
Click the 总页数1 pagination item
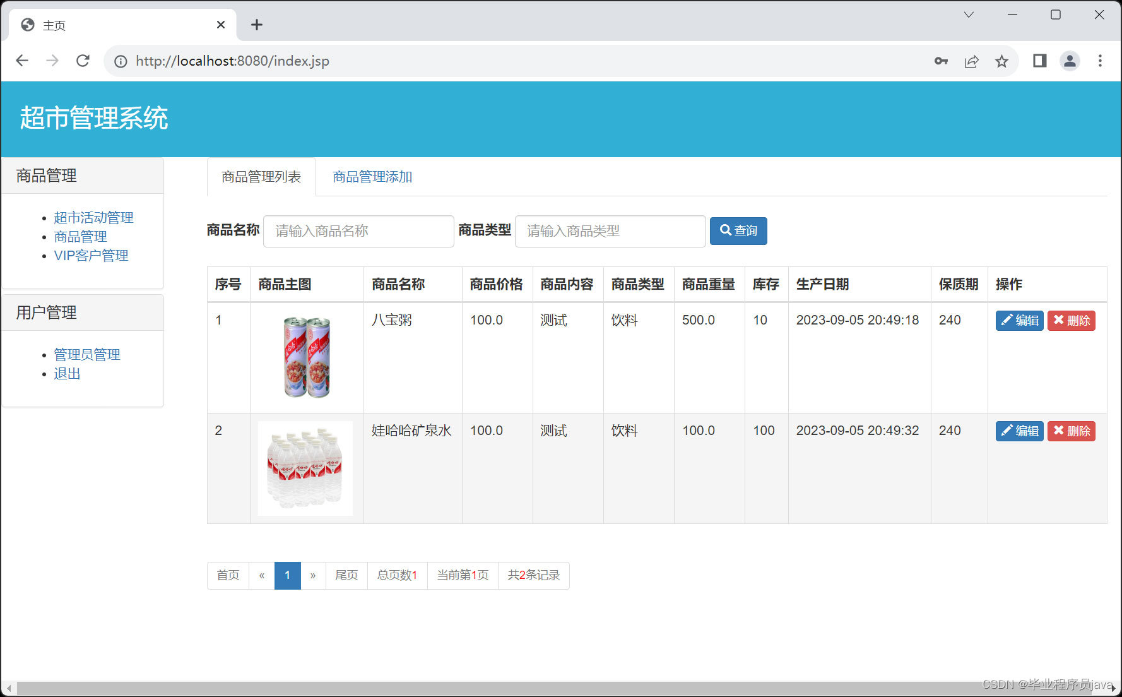[398, 576]
